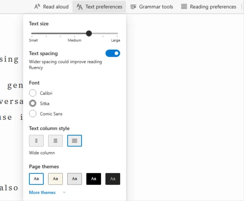
Task: Click the Page themes heading
Action: tap(44, 167)
